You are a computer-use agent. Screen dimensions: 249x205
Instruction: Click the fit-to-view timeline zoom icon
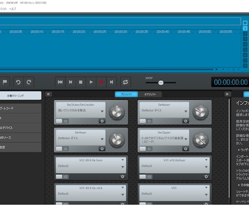tap(233, 69)
